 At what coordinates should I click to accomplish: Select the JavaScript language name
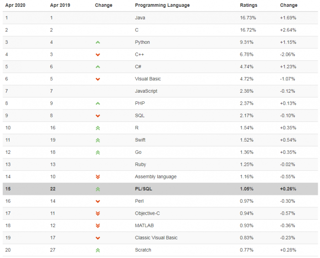pos(146,91)
